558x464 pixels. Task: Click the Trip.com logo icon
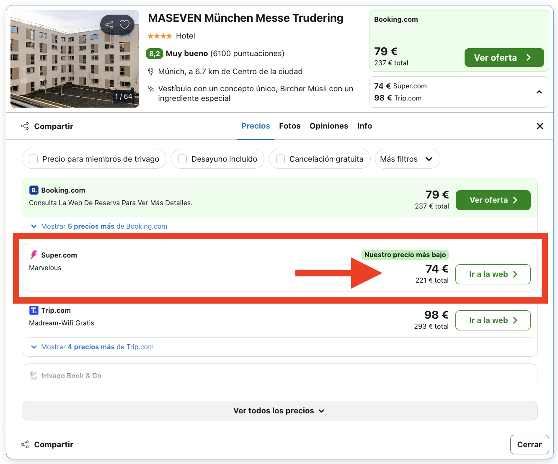pos(34,310)
